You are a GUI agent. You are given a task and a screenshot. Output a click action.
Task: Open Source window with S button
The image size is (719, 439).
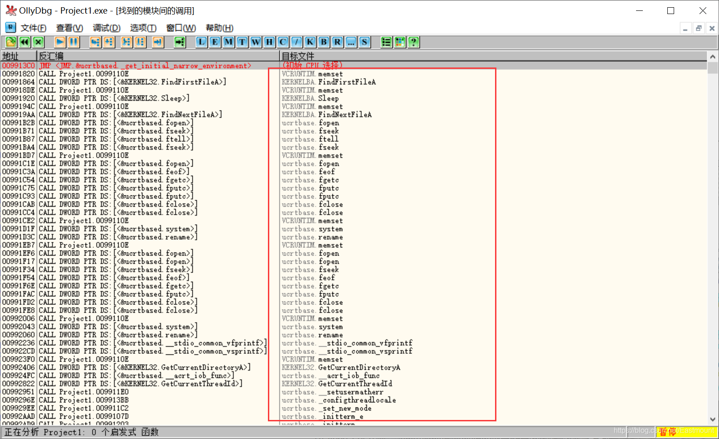[x=364, y=42]
